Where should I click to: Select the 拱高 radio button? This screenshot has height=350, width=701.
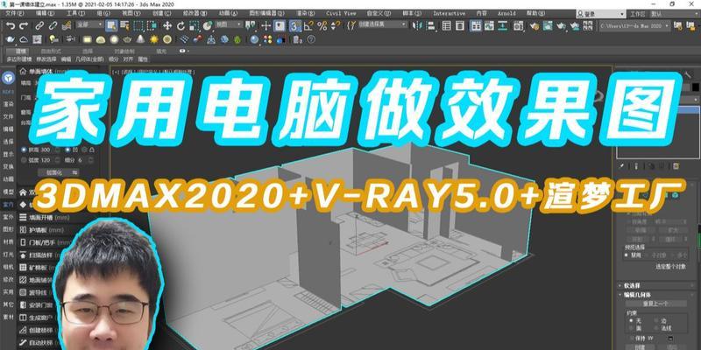pos(24,150)
